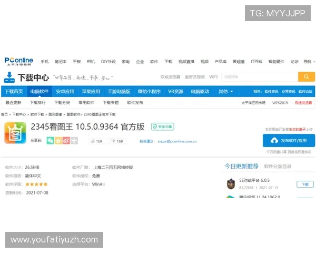Click 视频直播 in top navigation

tap(186, 62)
